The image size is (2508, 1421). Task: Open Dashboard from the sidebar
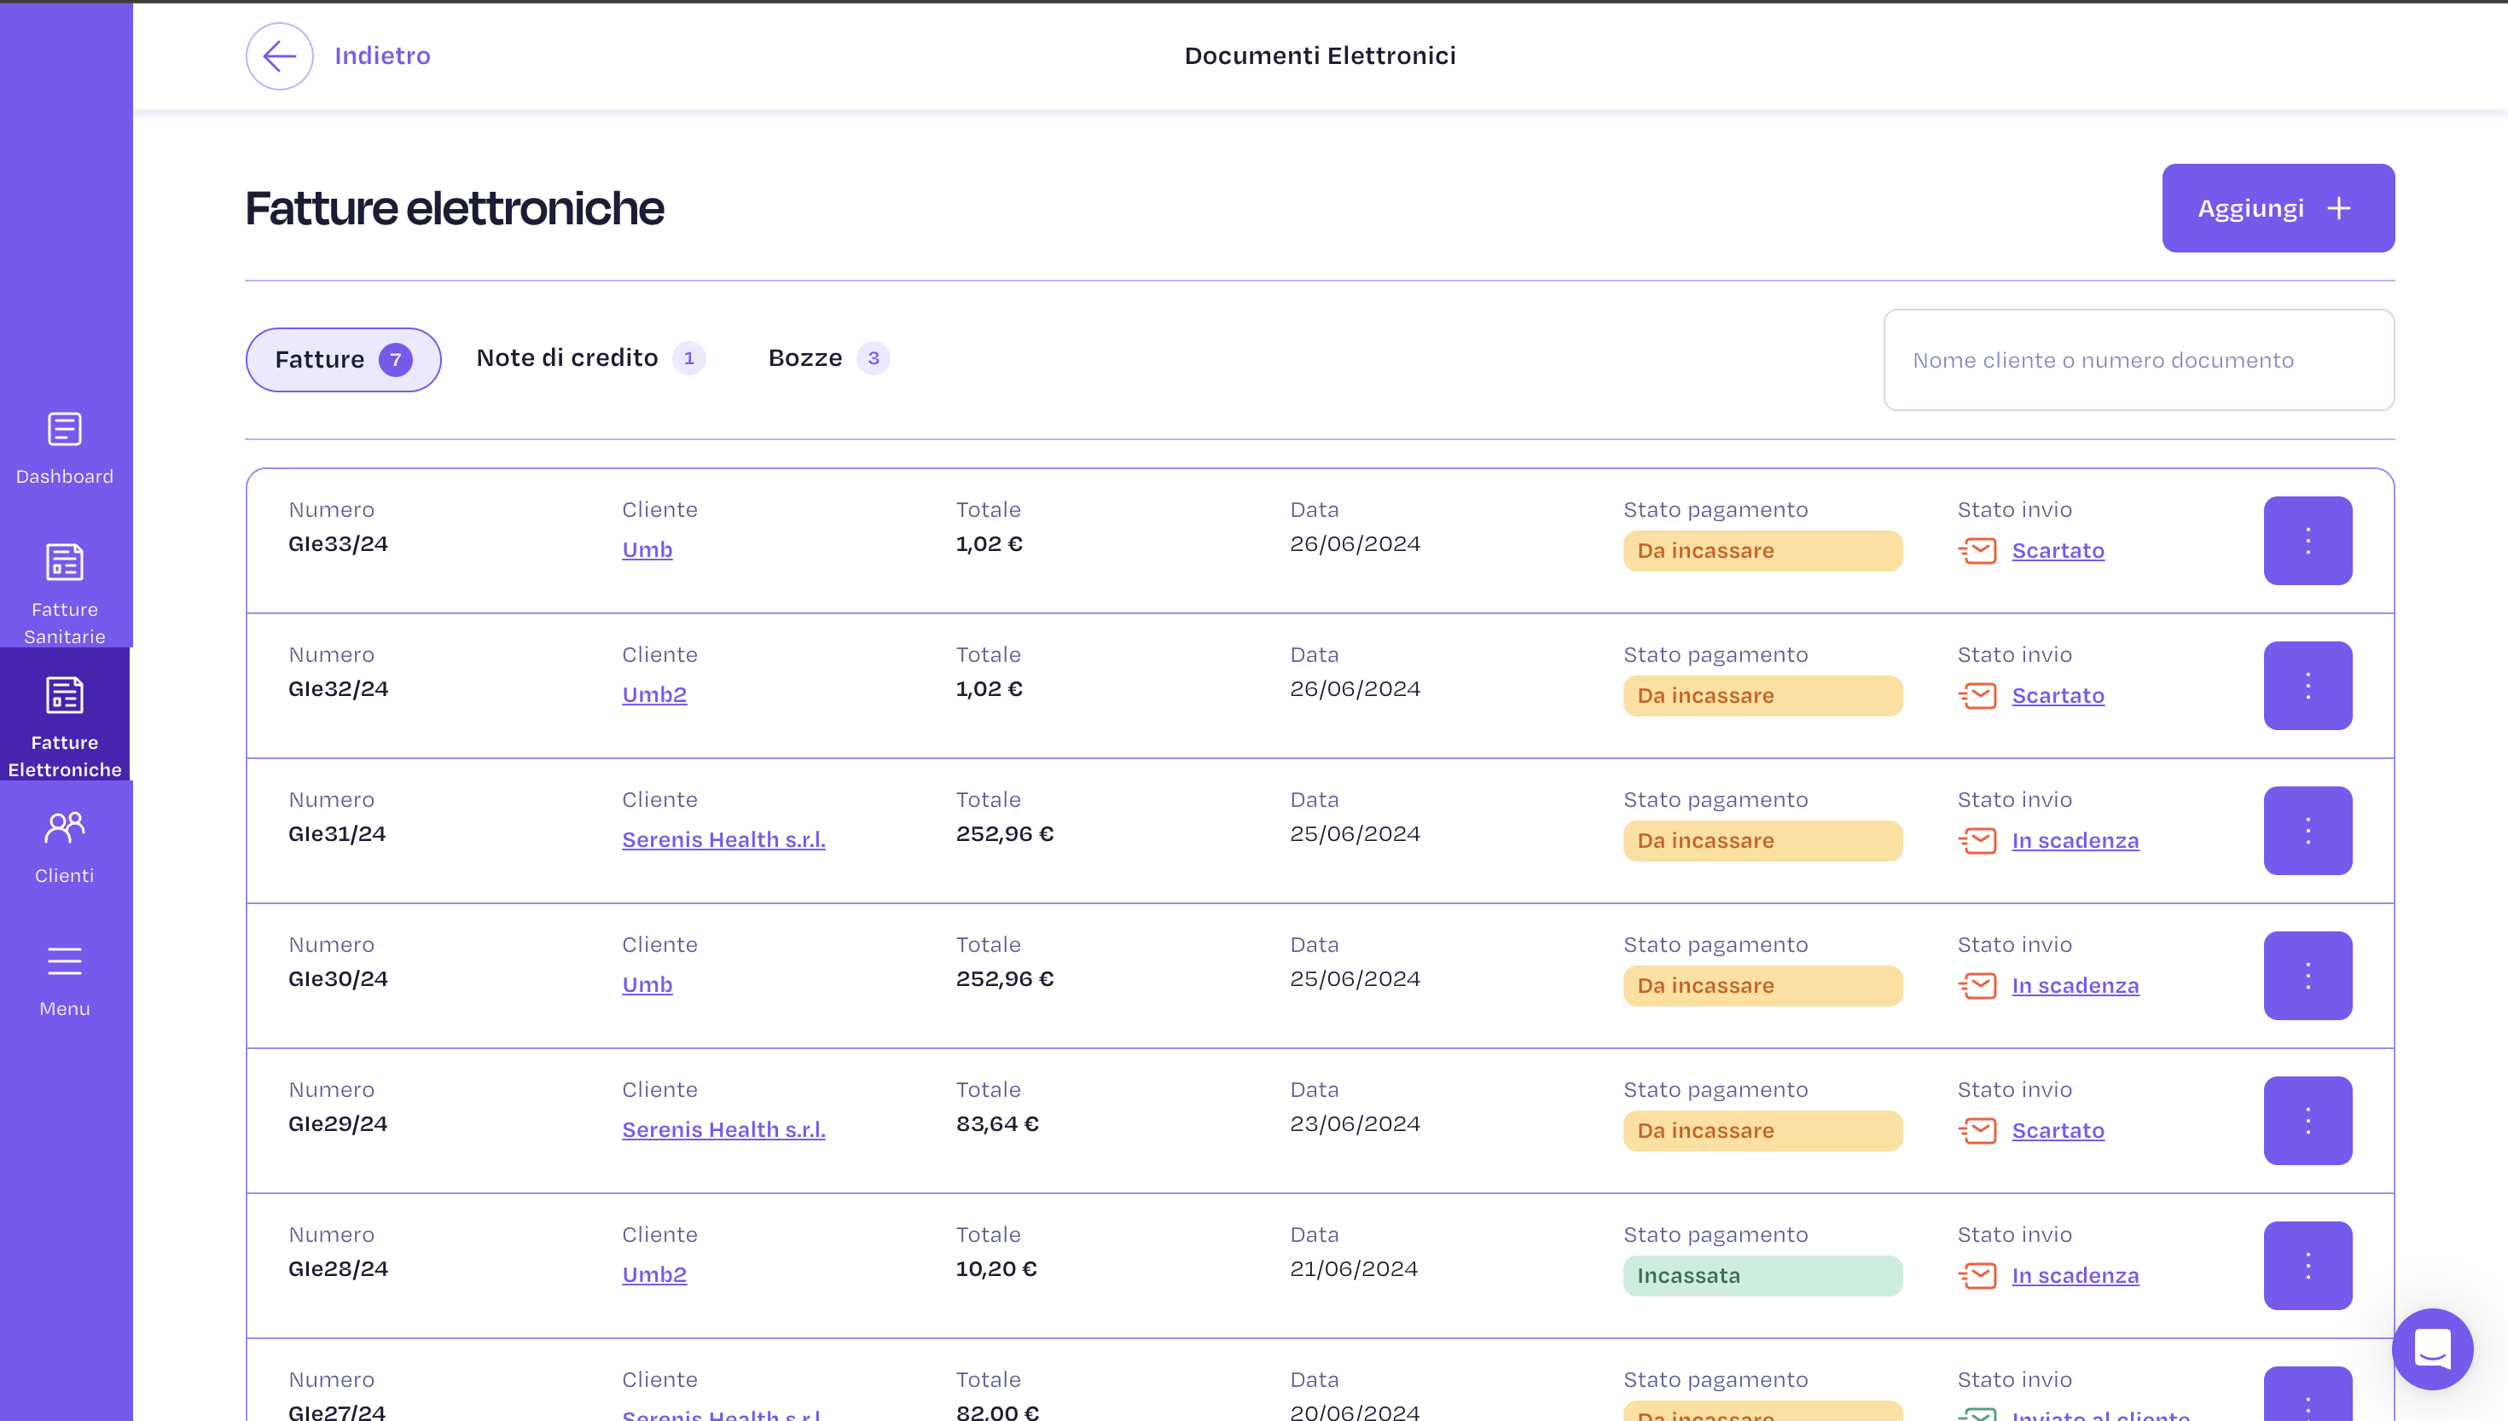65,448
